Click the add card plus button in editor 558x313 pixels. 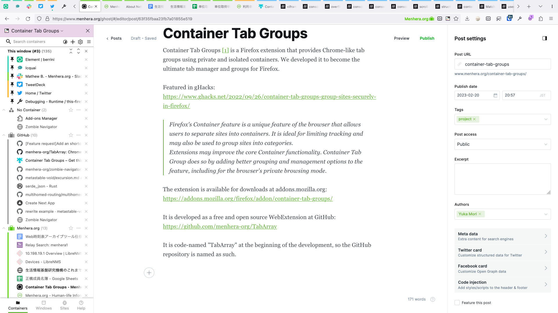(x=149, y=273)
